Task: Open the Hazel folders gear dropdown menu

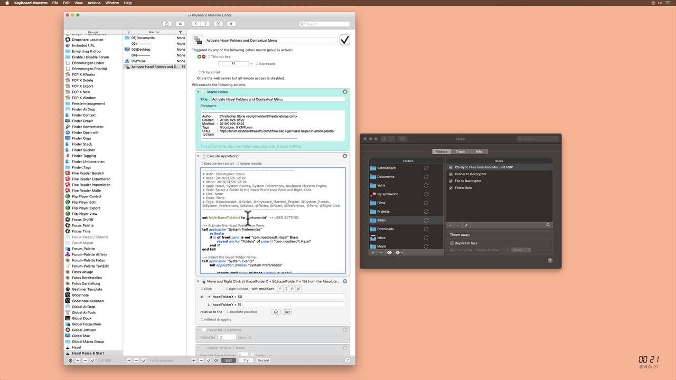Action: (x=399, y=253)
